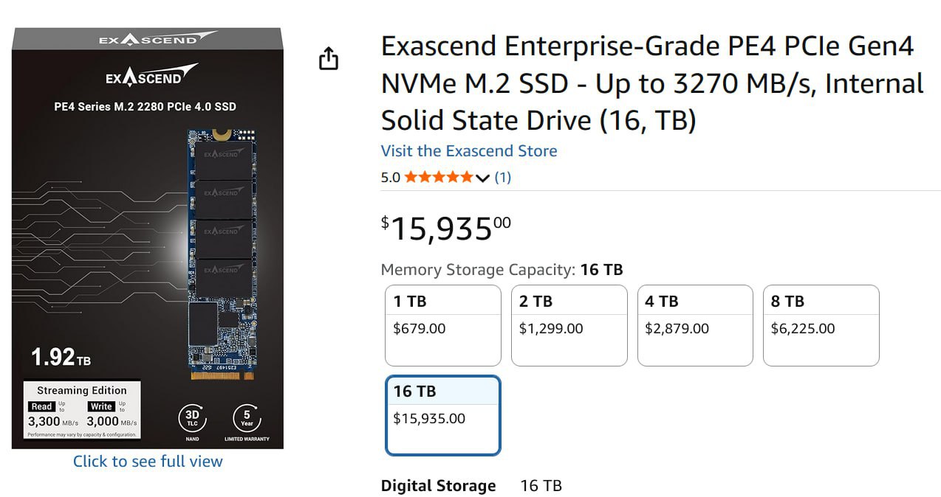The image size is (941, 497).
Task: Visit the Exascend Store link
Action: click(468, 151)
